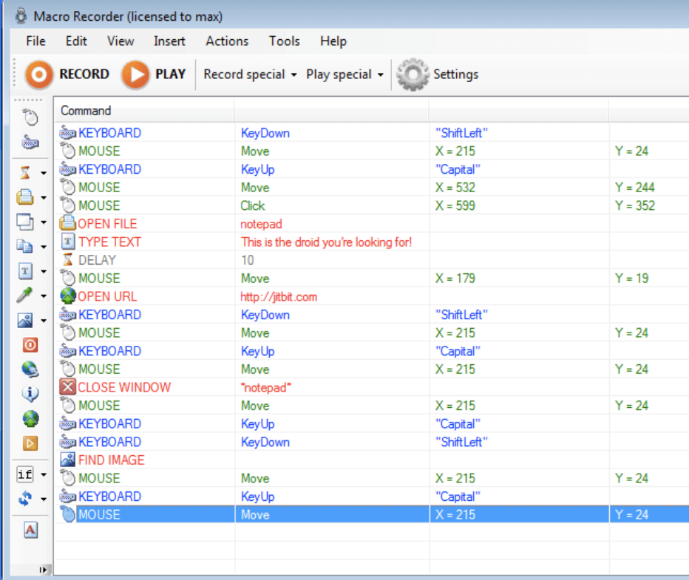This screenshot has height=580, width=689.
Task: Open the dropdown arrow beside hourglass icon
Action: pos(44,173)
